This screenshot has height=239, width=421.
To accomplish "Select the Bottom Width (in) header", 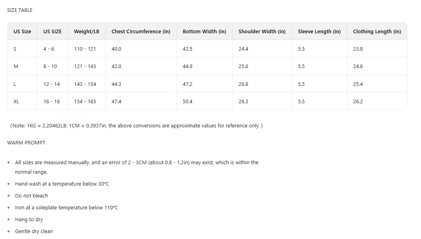I will tap(204, 32).
